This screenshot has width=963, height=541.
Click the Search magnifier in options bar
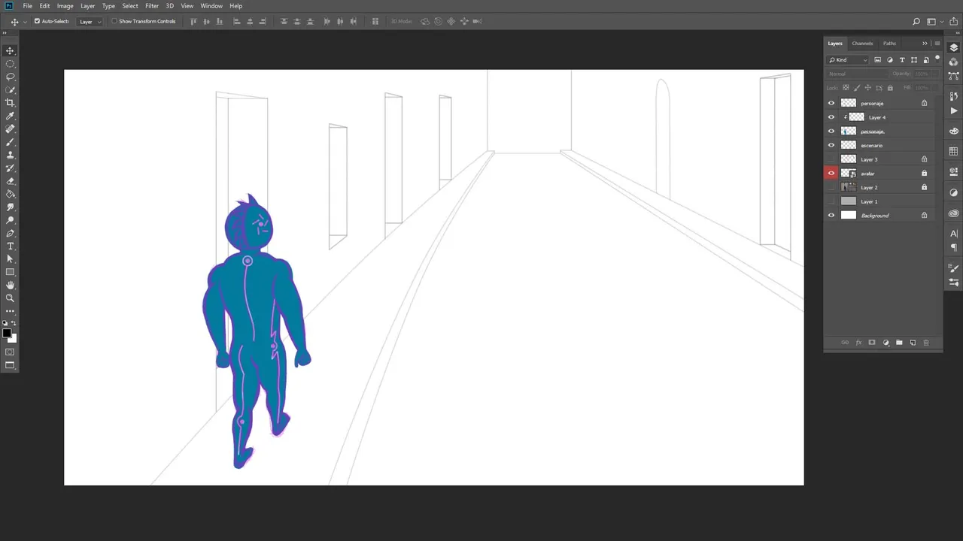(916, 21)
